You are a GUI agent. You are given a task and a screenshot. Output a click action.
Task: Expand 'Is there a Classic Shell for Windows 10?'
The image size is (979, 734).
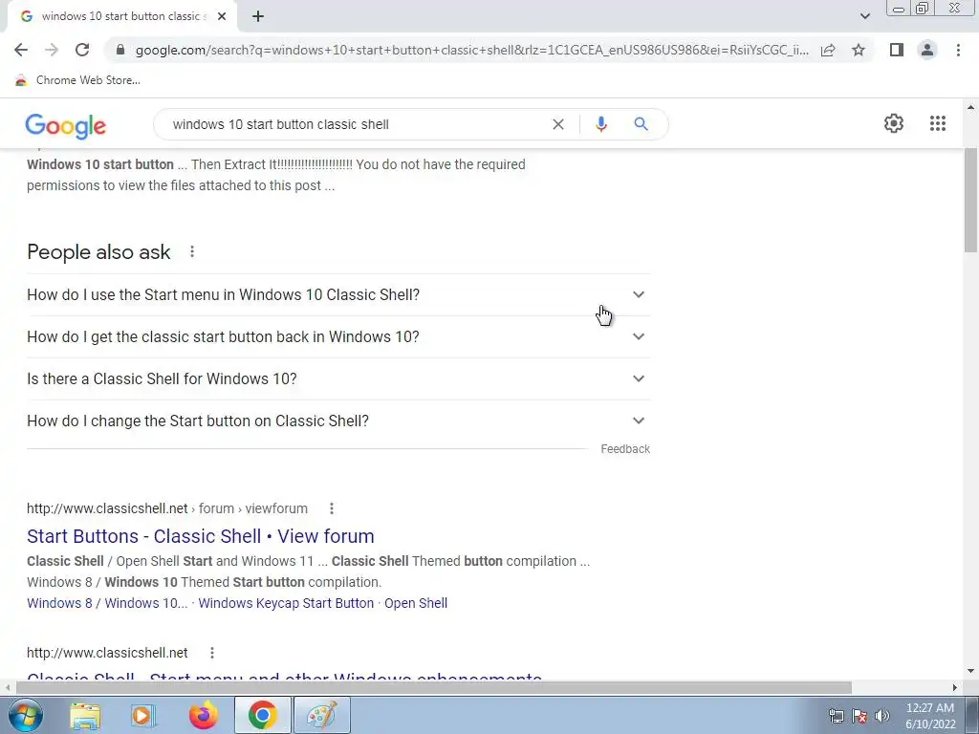tap(337, 378)
